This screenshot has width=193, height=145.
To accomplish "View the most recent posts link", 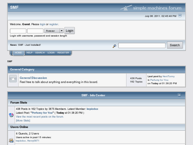I will tap(40, 117).
